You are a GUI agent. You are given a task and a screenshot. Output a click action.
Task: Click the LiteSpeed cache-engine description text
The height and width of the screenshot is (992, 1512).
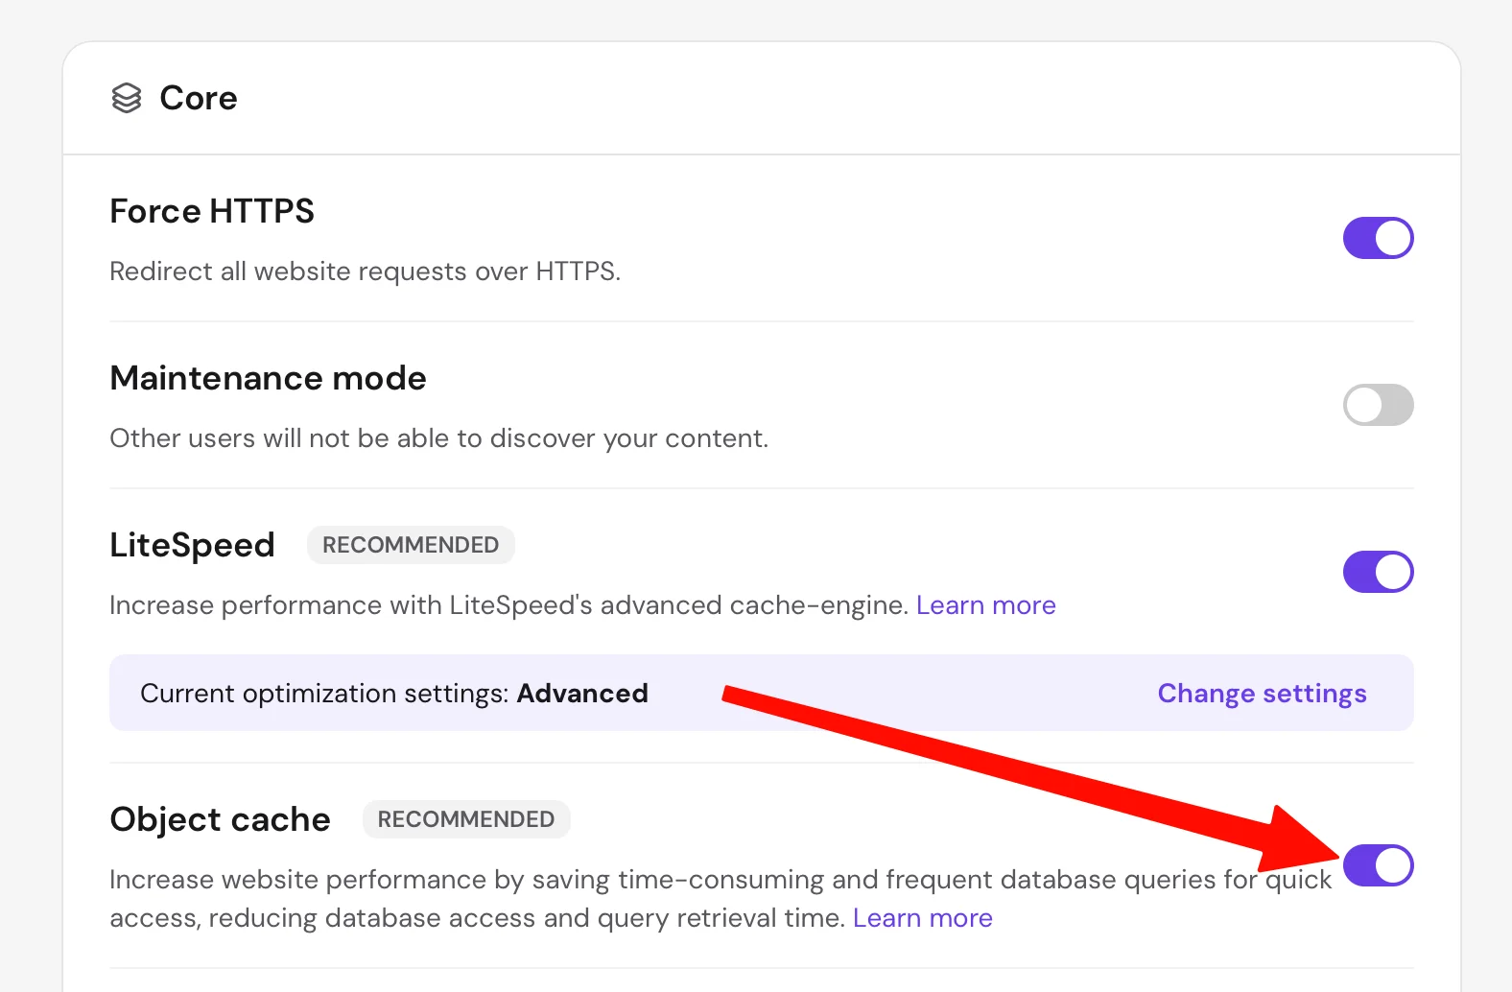tap(508, 605)
